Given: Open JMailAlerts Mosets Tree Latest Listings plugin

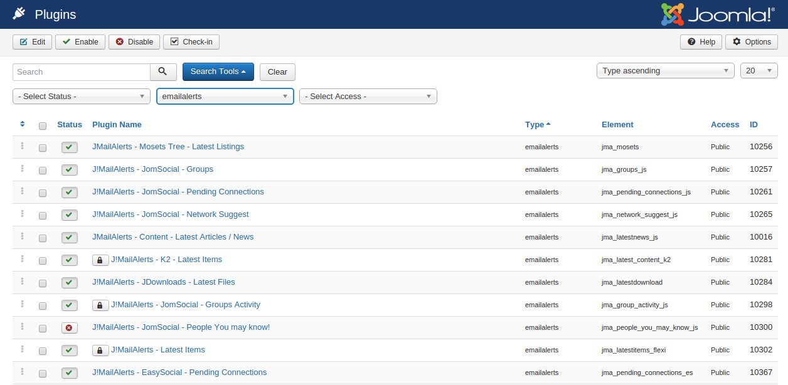Looking at the screenshot, I should (x=168, y=147).
